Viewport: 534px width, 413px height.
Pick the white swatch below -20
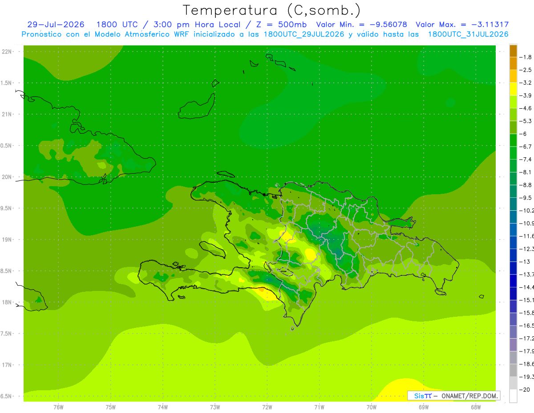(x=513, y=396)
